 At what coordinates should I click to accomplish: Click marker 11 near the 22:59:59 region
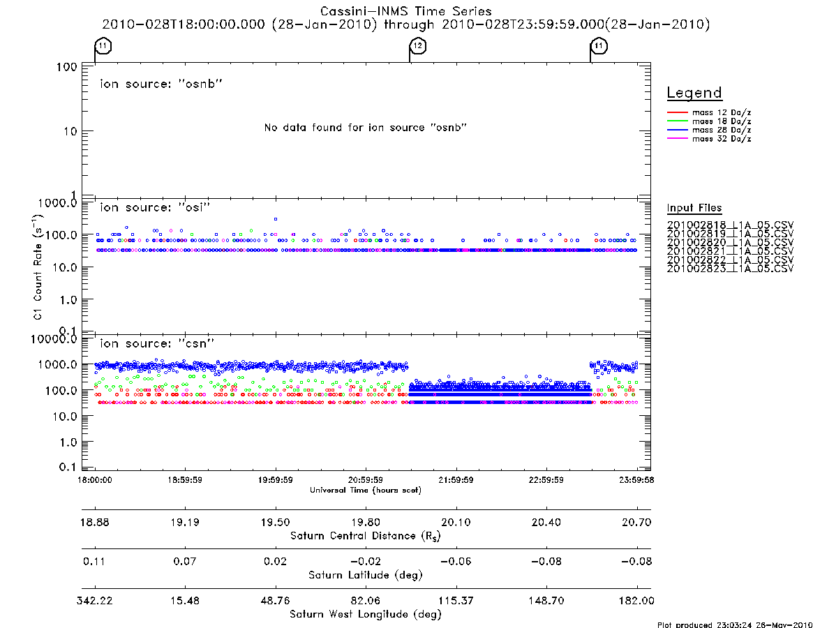(599, 46)
